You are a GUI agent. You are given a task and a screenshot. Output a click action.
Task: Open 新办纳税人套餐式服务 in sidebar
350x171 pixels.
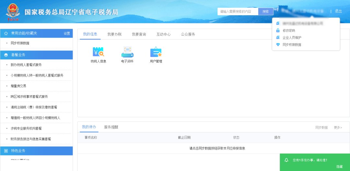pos(26,65)
